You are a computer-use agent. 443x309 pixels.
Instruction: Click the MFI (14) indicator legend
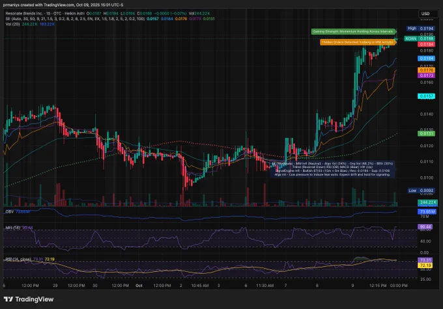19,228
